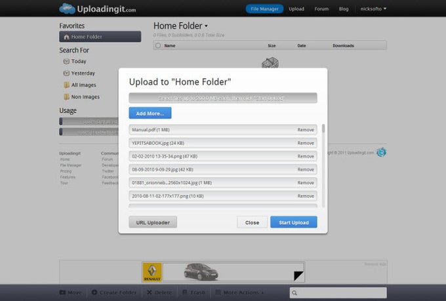The height and width of the screenshot is (301, 446).
Task: Click the bottom search input field
Action: pos(338,292)
